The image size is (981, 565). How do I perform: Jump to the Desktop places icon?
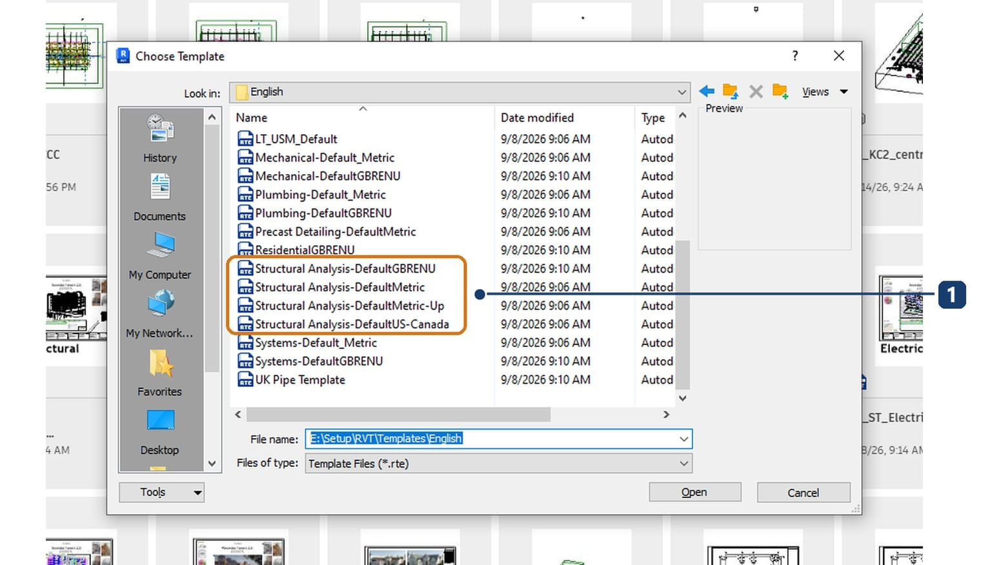coord(160,421)
